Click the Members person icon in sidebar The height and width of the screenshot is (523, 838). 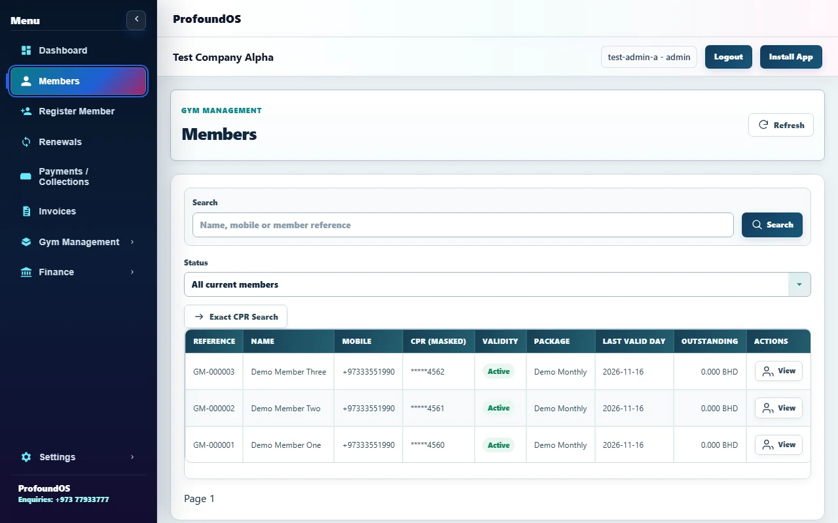point(26,81)
